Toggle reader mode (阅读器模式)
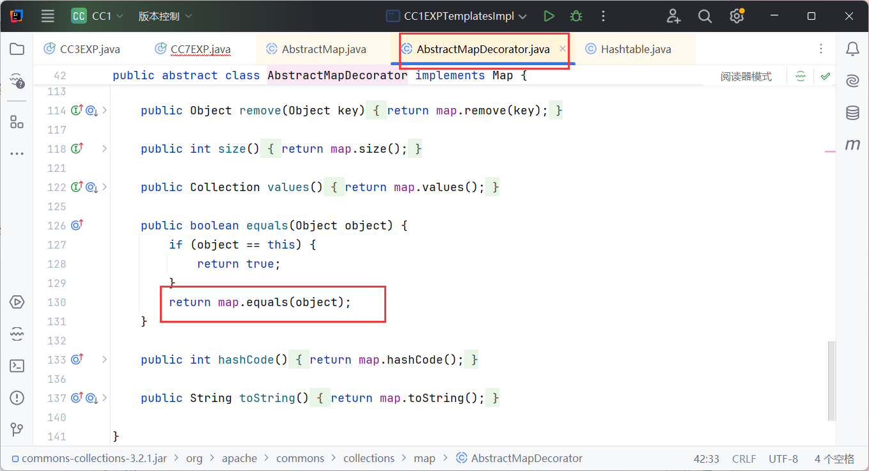The width and height of the screenshot is (869, 471). coord(746,77)
